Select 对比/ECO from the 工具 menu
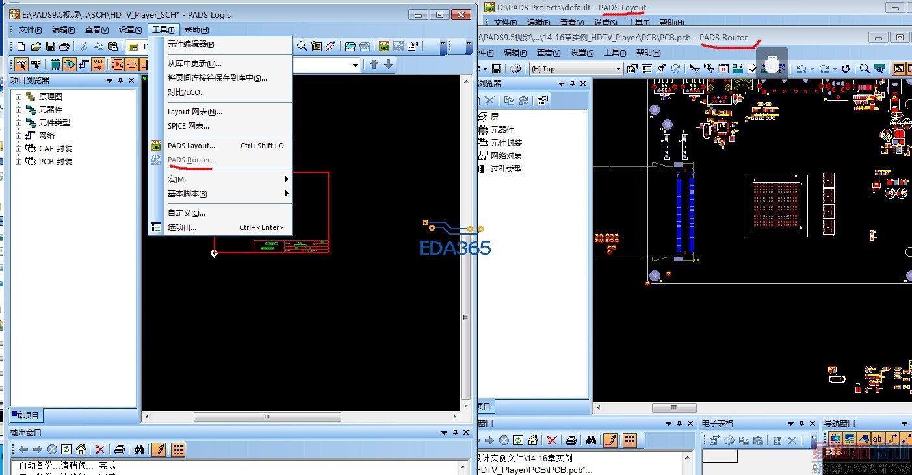 [220, 92]
